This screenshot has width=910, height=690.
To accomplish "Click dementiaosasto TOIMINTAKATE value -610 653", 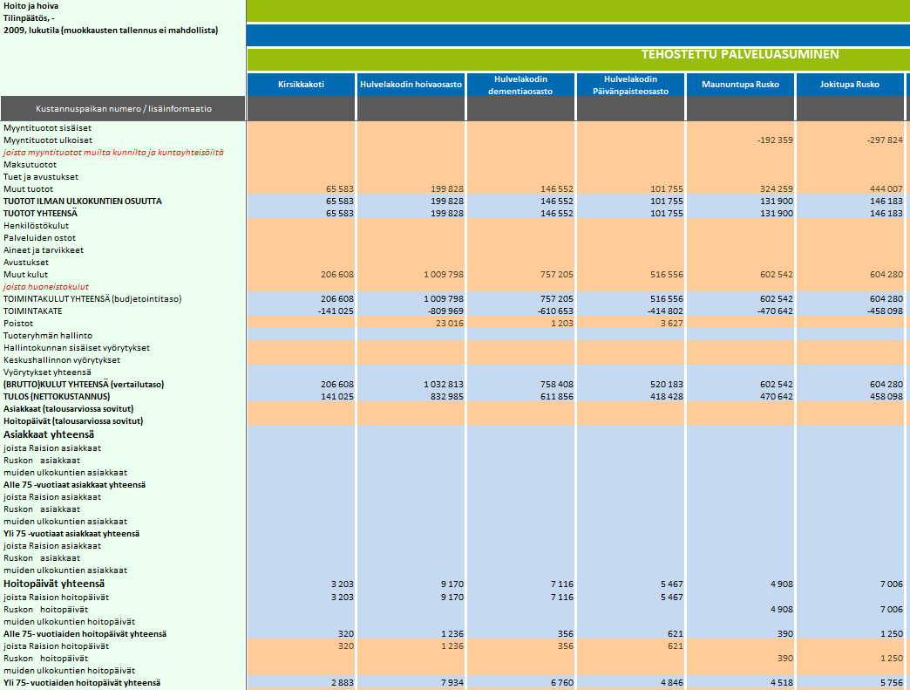I will (555, 311).
